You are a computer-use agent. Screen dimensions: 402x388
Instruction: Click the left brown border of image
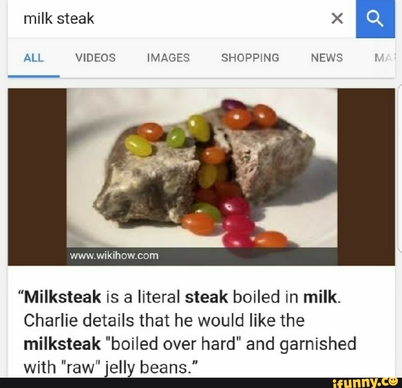click(37, 177)
